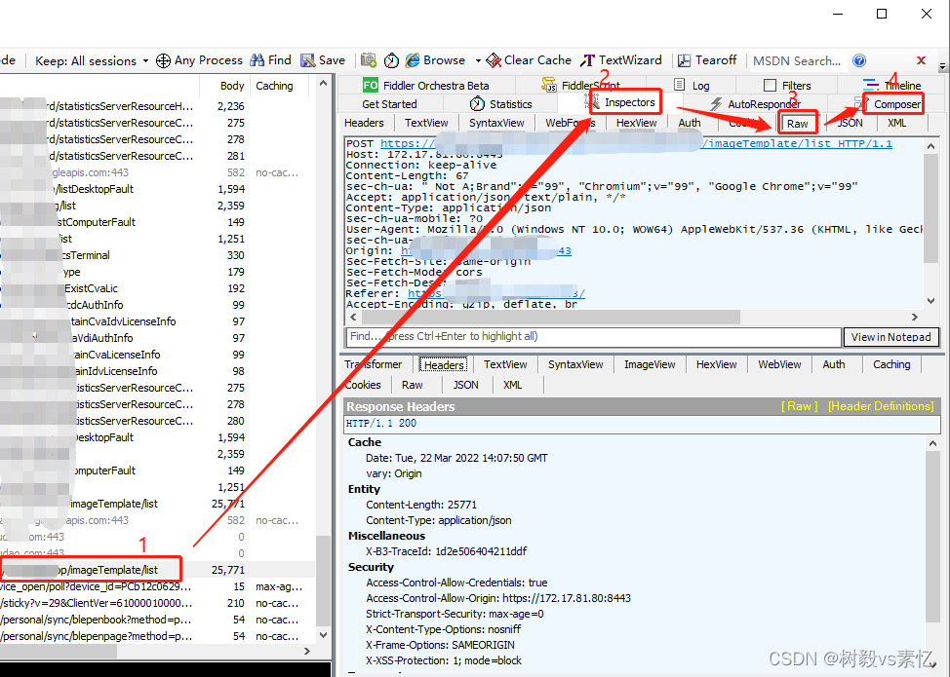The image size is (950, 677).
Task: Click the MSDN Search box
Action: tap(797, 60)
